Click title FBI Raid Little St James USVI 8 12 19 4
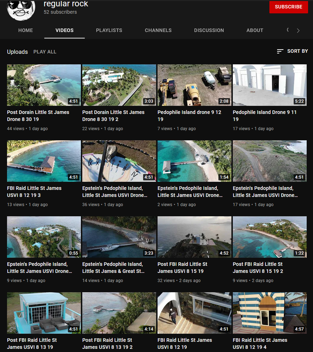313x352 pixels. coord(260,344)
